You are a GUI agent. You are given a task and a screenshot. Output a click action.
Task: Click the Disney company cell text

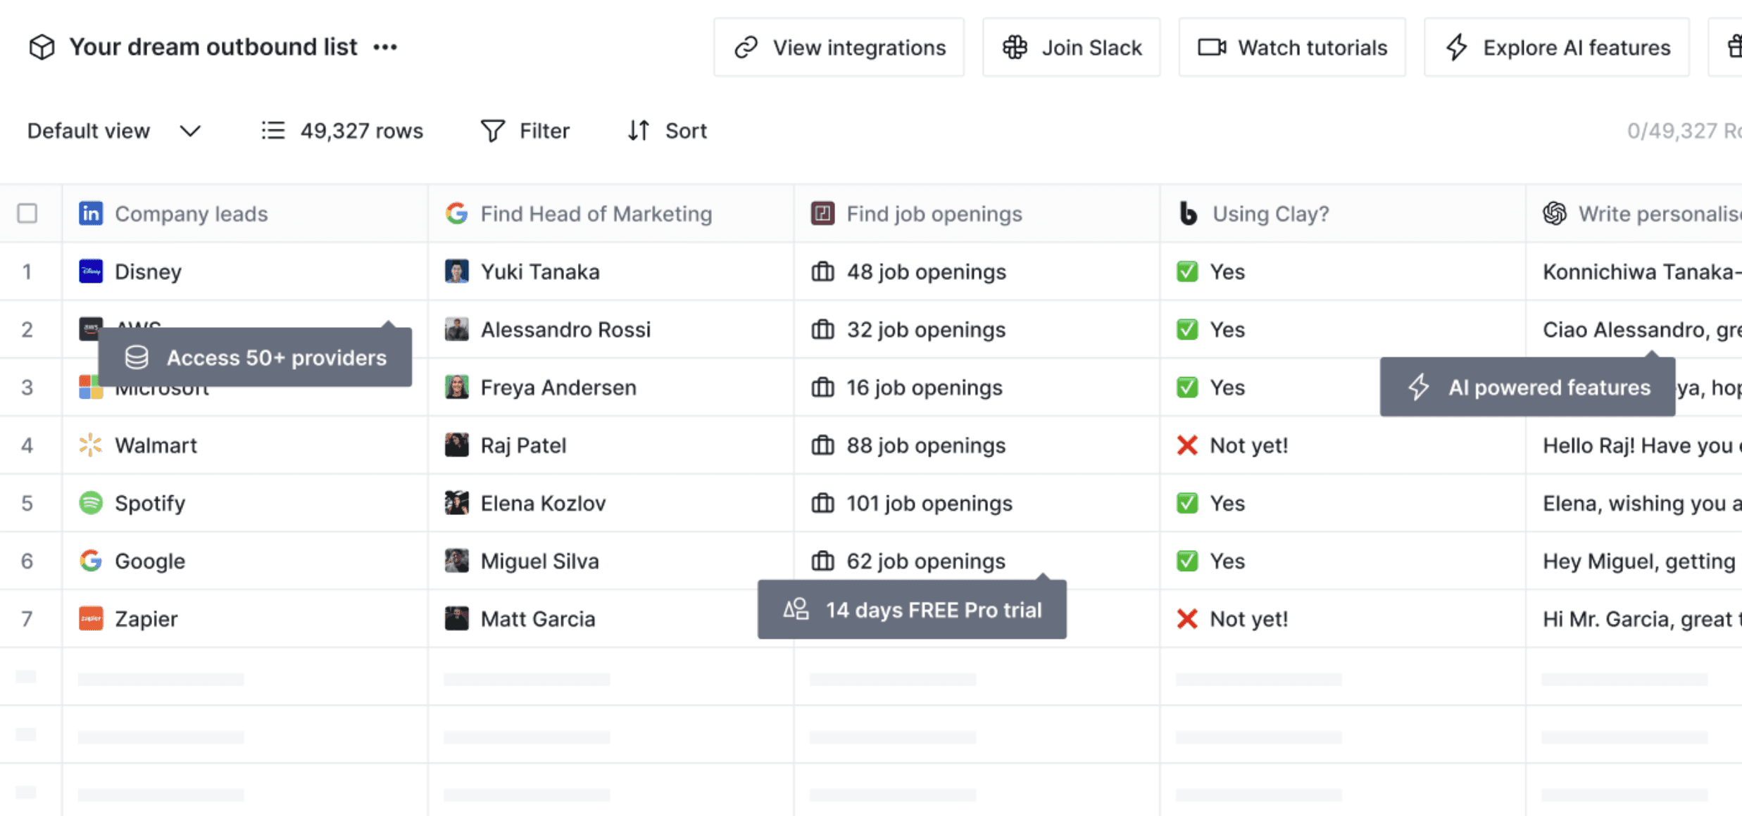click(148, 272)
